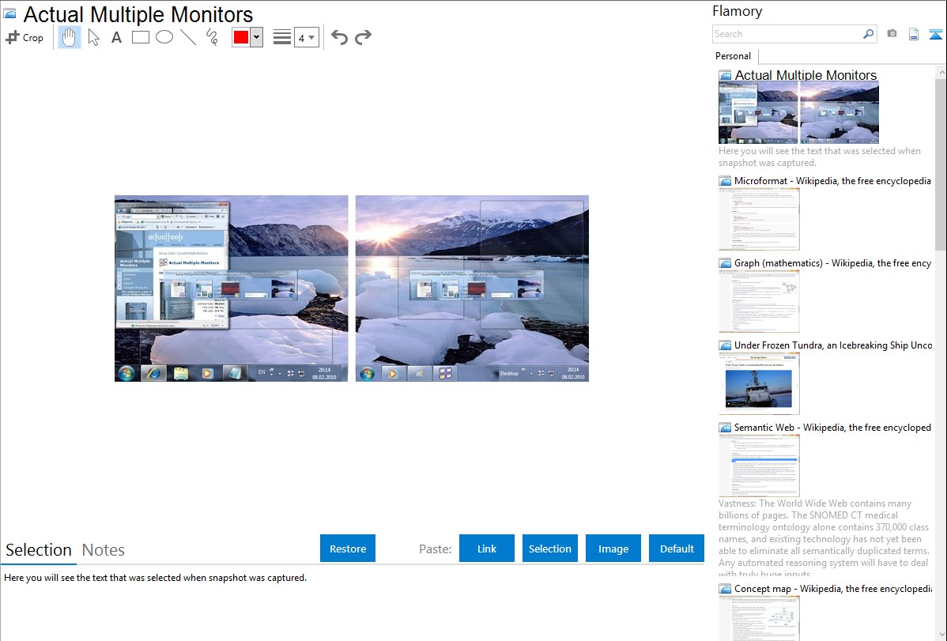This screenshot has width=947, height=641.
Task: Click the icon next to Semantic Web
Action: pyautogui.click(x=725, y=427)
